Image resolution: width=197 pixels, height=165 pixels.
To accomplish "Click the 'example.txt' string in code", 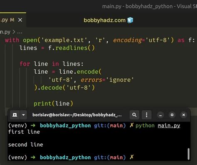I will [64, 40].
